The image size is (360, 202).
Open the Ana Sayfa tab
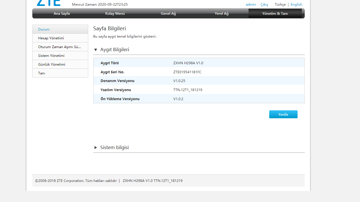coord(62,13)
